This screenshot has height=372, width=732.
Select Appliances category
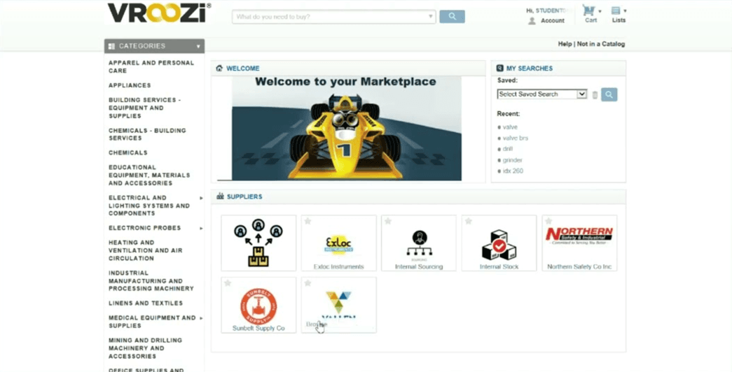130,85
